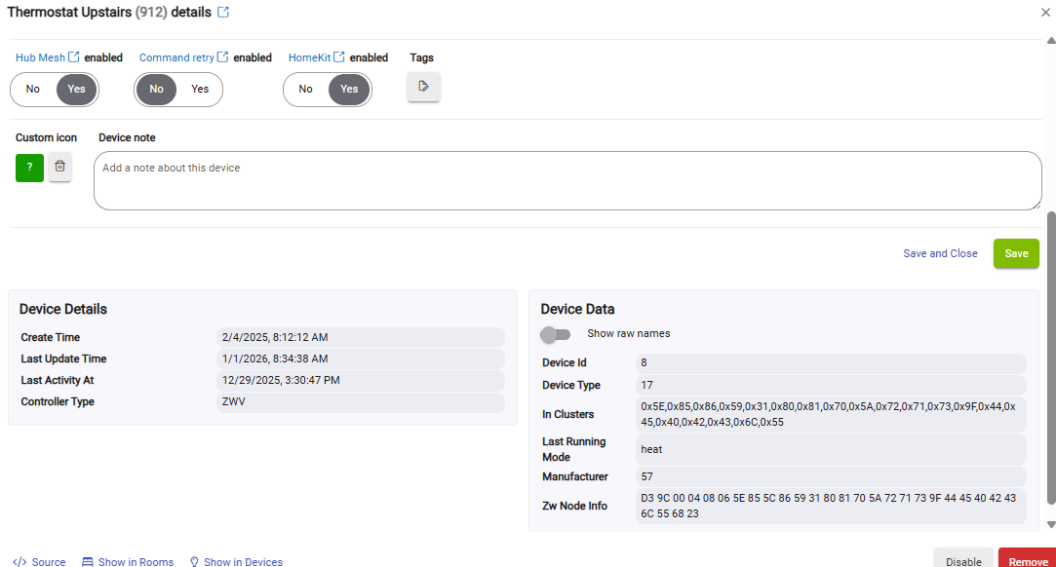1056x567 pixels.
Task: Click the Command retry external link icon
Action: click(x=223, y=57)
